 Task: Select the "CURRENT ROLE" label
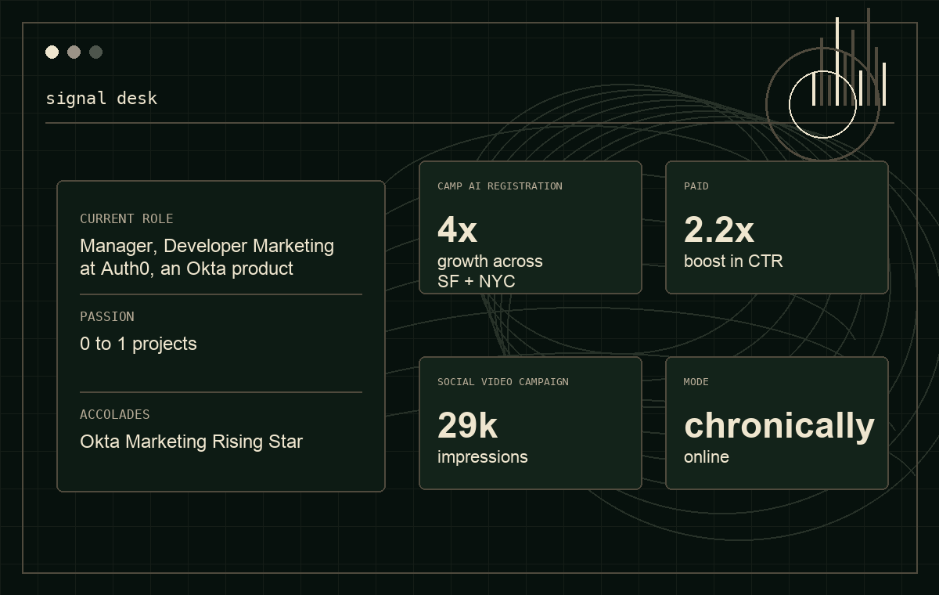click(127, 219)
